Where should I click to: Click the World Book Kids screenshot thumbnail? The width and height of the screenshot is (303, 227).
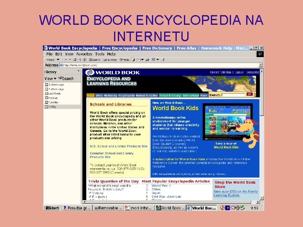227,122
